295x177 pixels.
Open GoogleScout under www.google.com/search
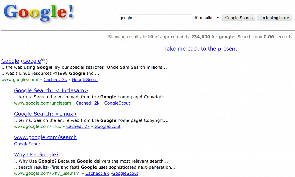pos(27,144)
